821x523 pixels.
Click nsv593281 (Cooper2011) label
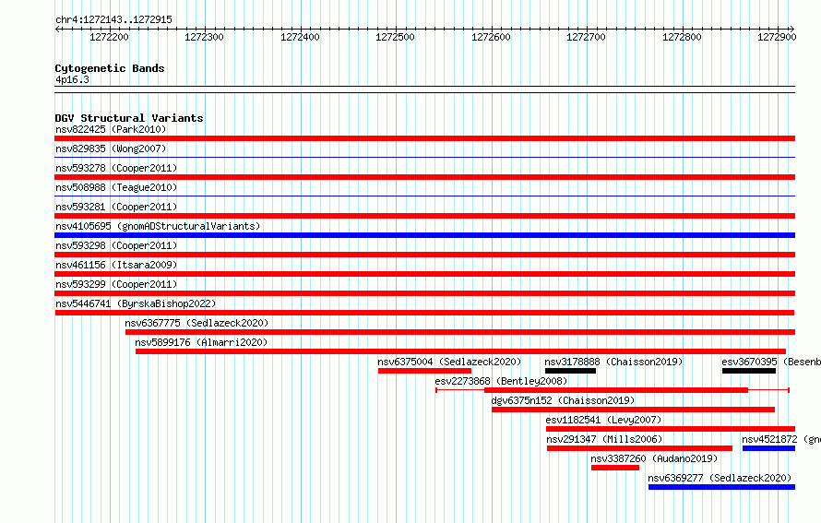tap(116, 207)
